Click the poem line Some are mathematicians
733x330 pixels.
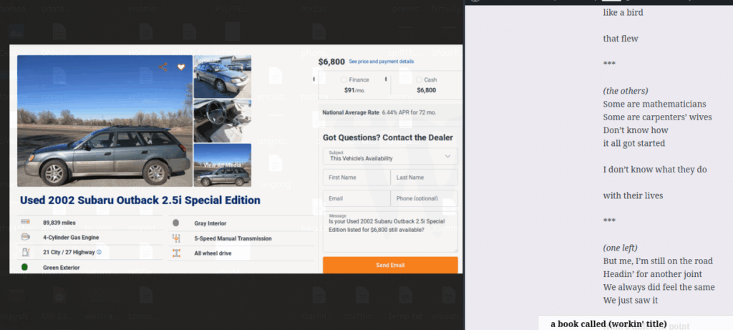coord(654,104)
